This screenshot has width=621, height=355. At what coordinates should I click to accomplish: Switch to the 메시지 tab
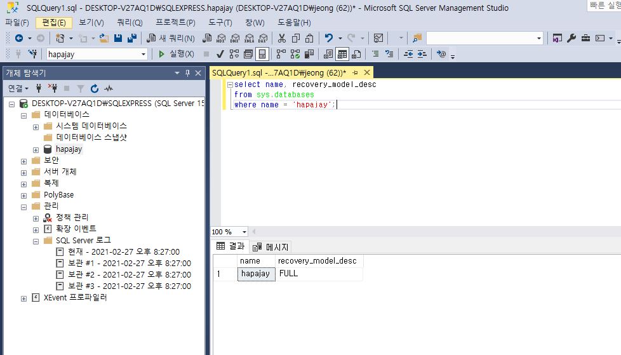pos(271,247)
